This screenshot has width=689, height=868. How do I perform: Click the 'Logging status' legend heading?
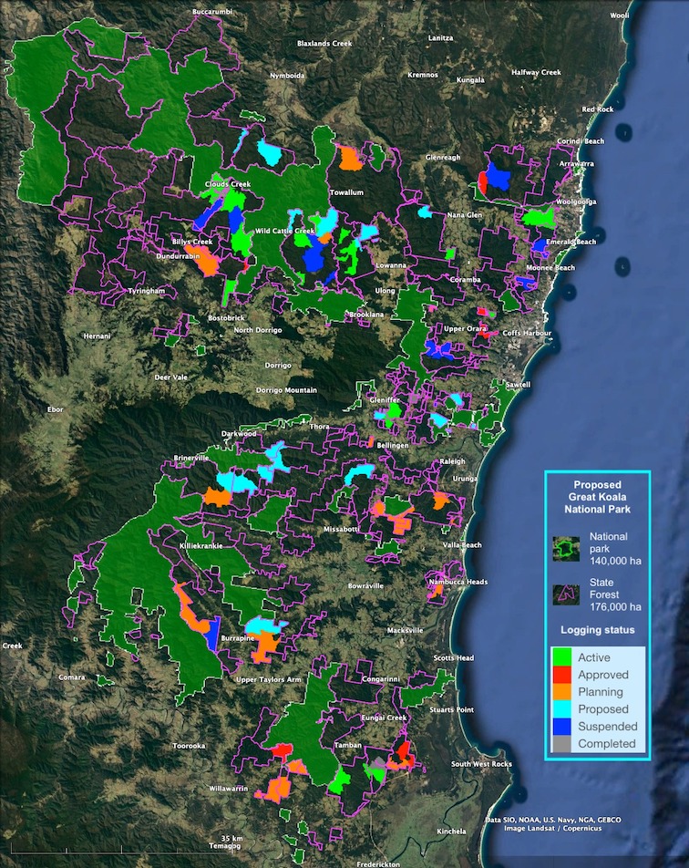coord(597,630)
